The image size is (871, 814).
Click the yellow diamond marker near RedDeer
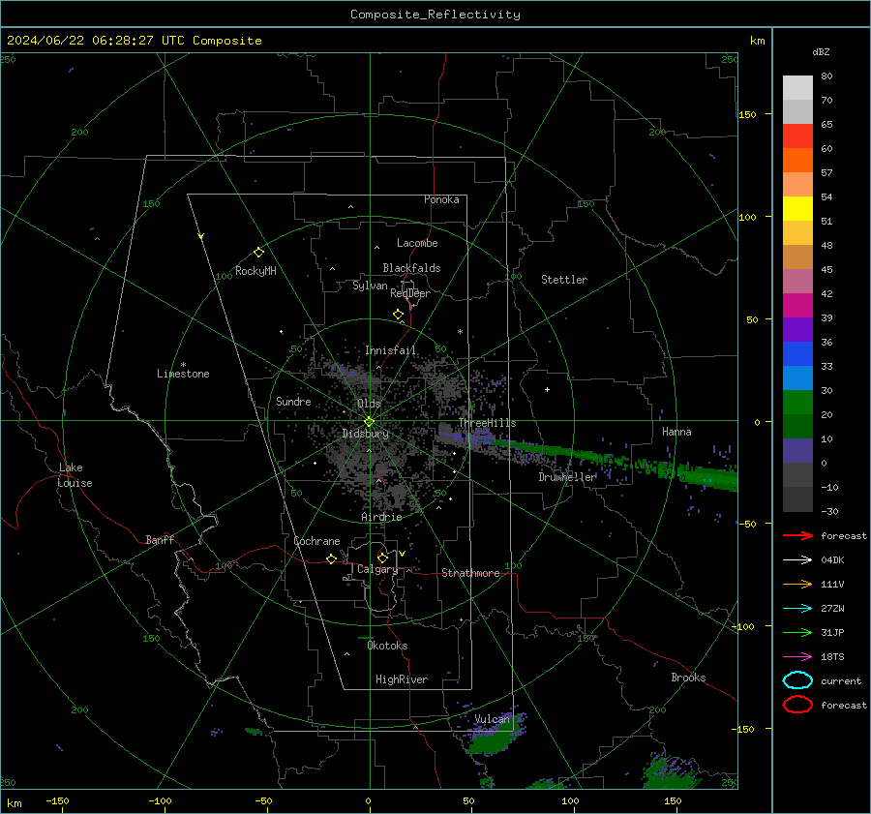pos(399,315)
